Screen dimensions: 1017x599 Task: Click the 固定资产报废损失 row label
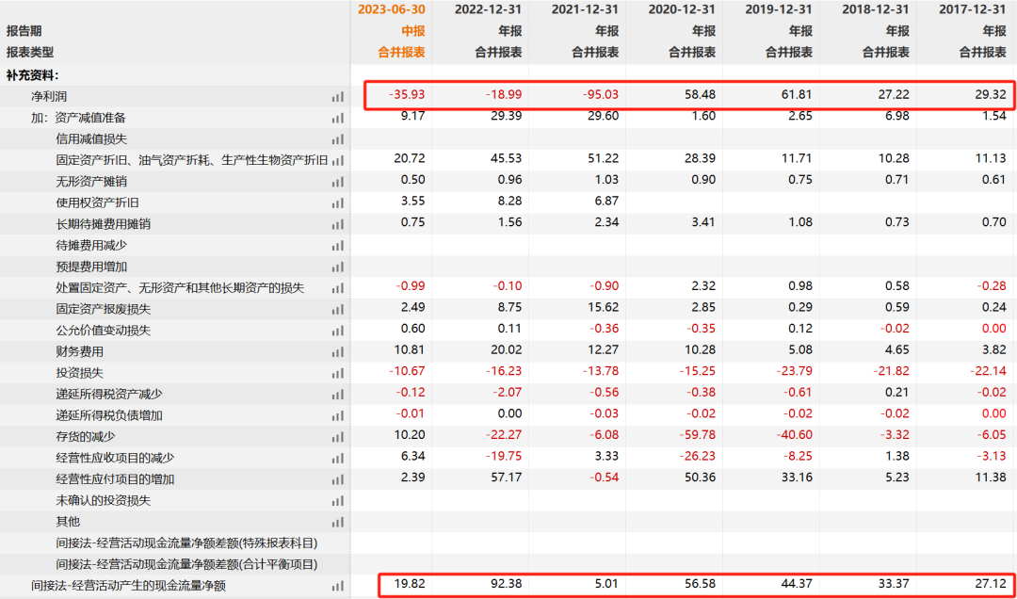pyautogui.click(x=104, y=310)
